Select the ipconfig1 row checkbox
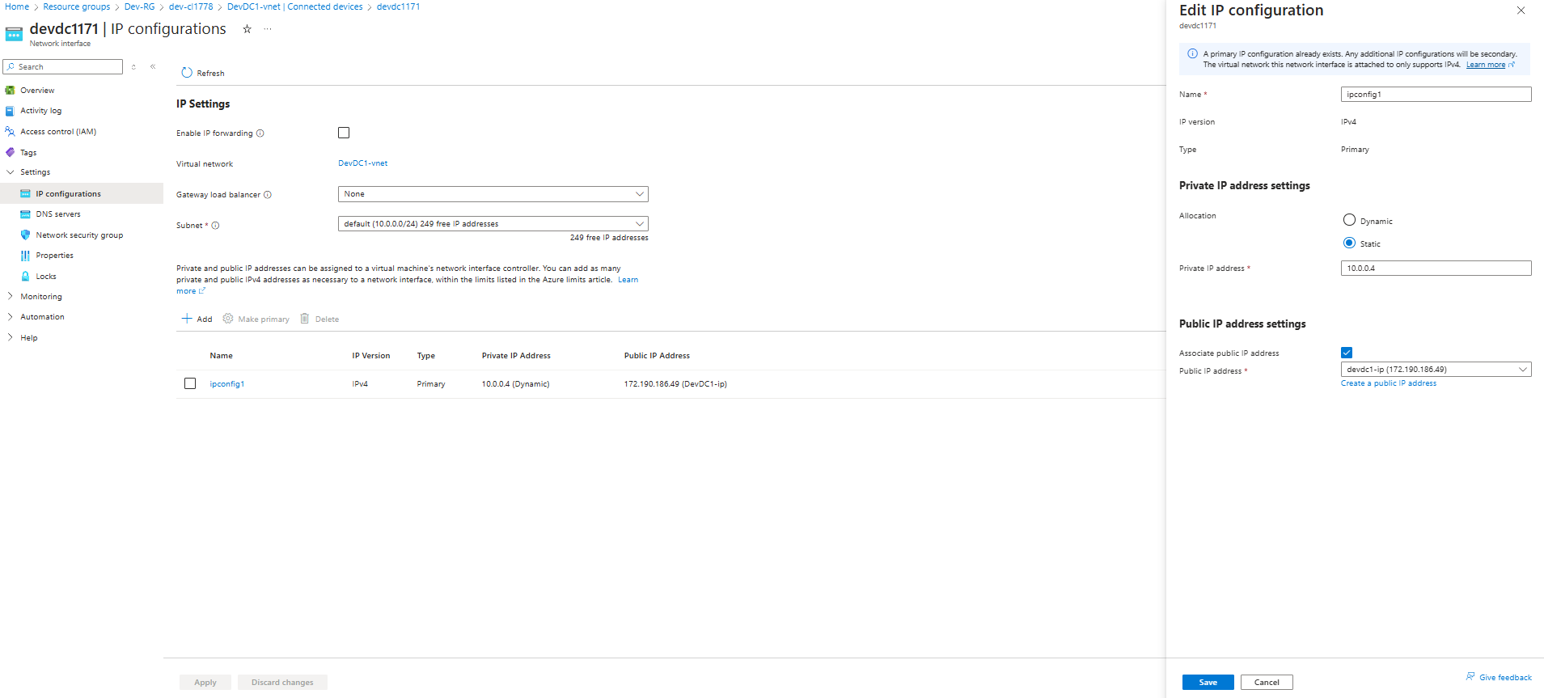 coord(190,383)
